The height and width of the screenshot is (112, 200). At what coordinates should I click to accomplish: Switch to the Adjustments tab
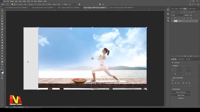181,59
